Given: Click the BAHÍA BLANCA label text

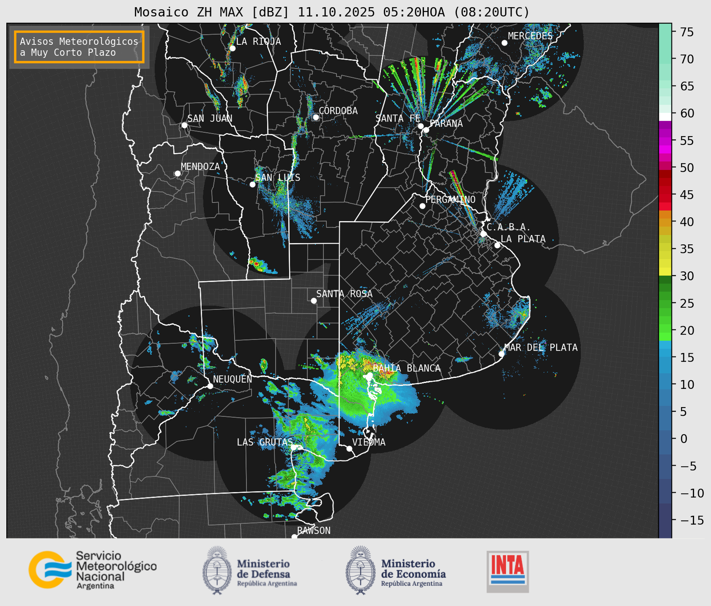Looking at the screenshot, I should click(407, 368).
